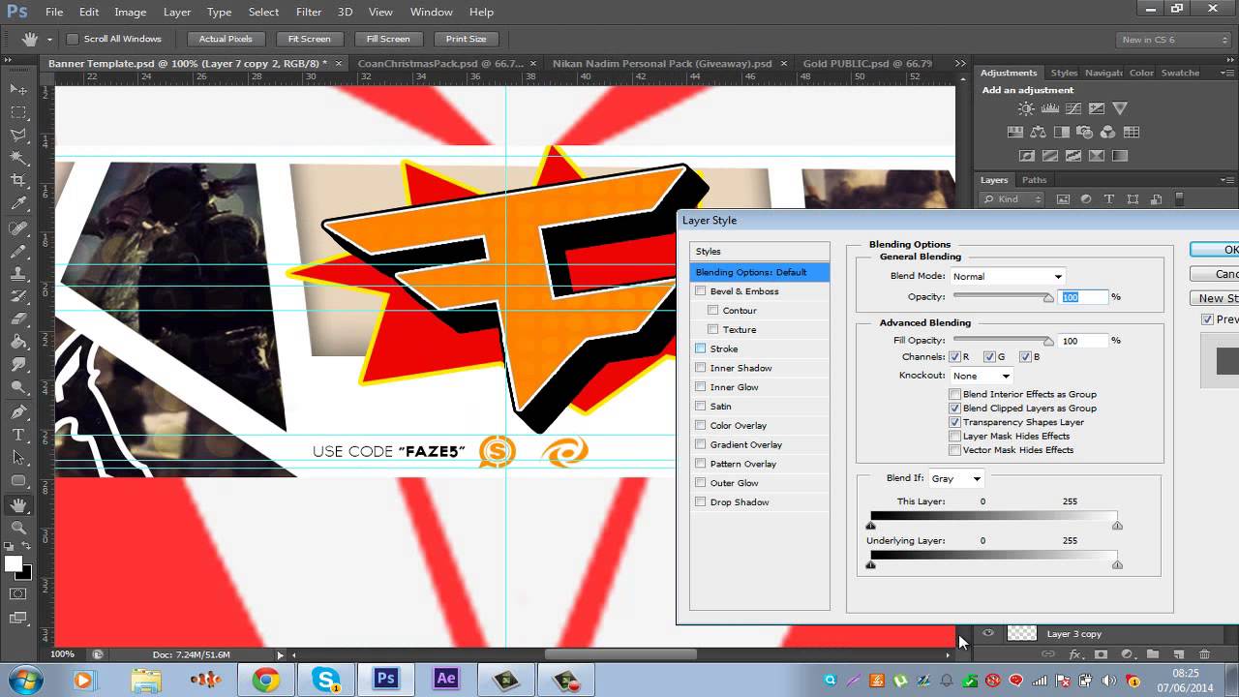Open the Blend Mode dropdown
Viewport: 1239px width, 697px height.
(1007, 276)
